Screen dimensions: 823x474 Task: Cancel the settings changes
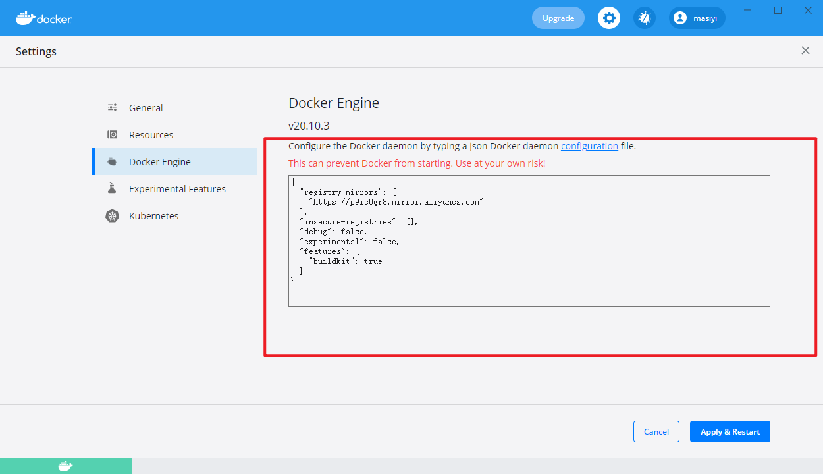point(656,432)
